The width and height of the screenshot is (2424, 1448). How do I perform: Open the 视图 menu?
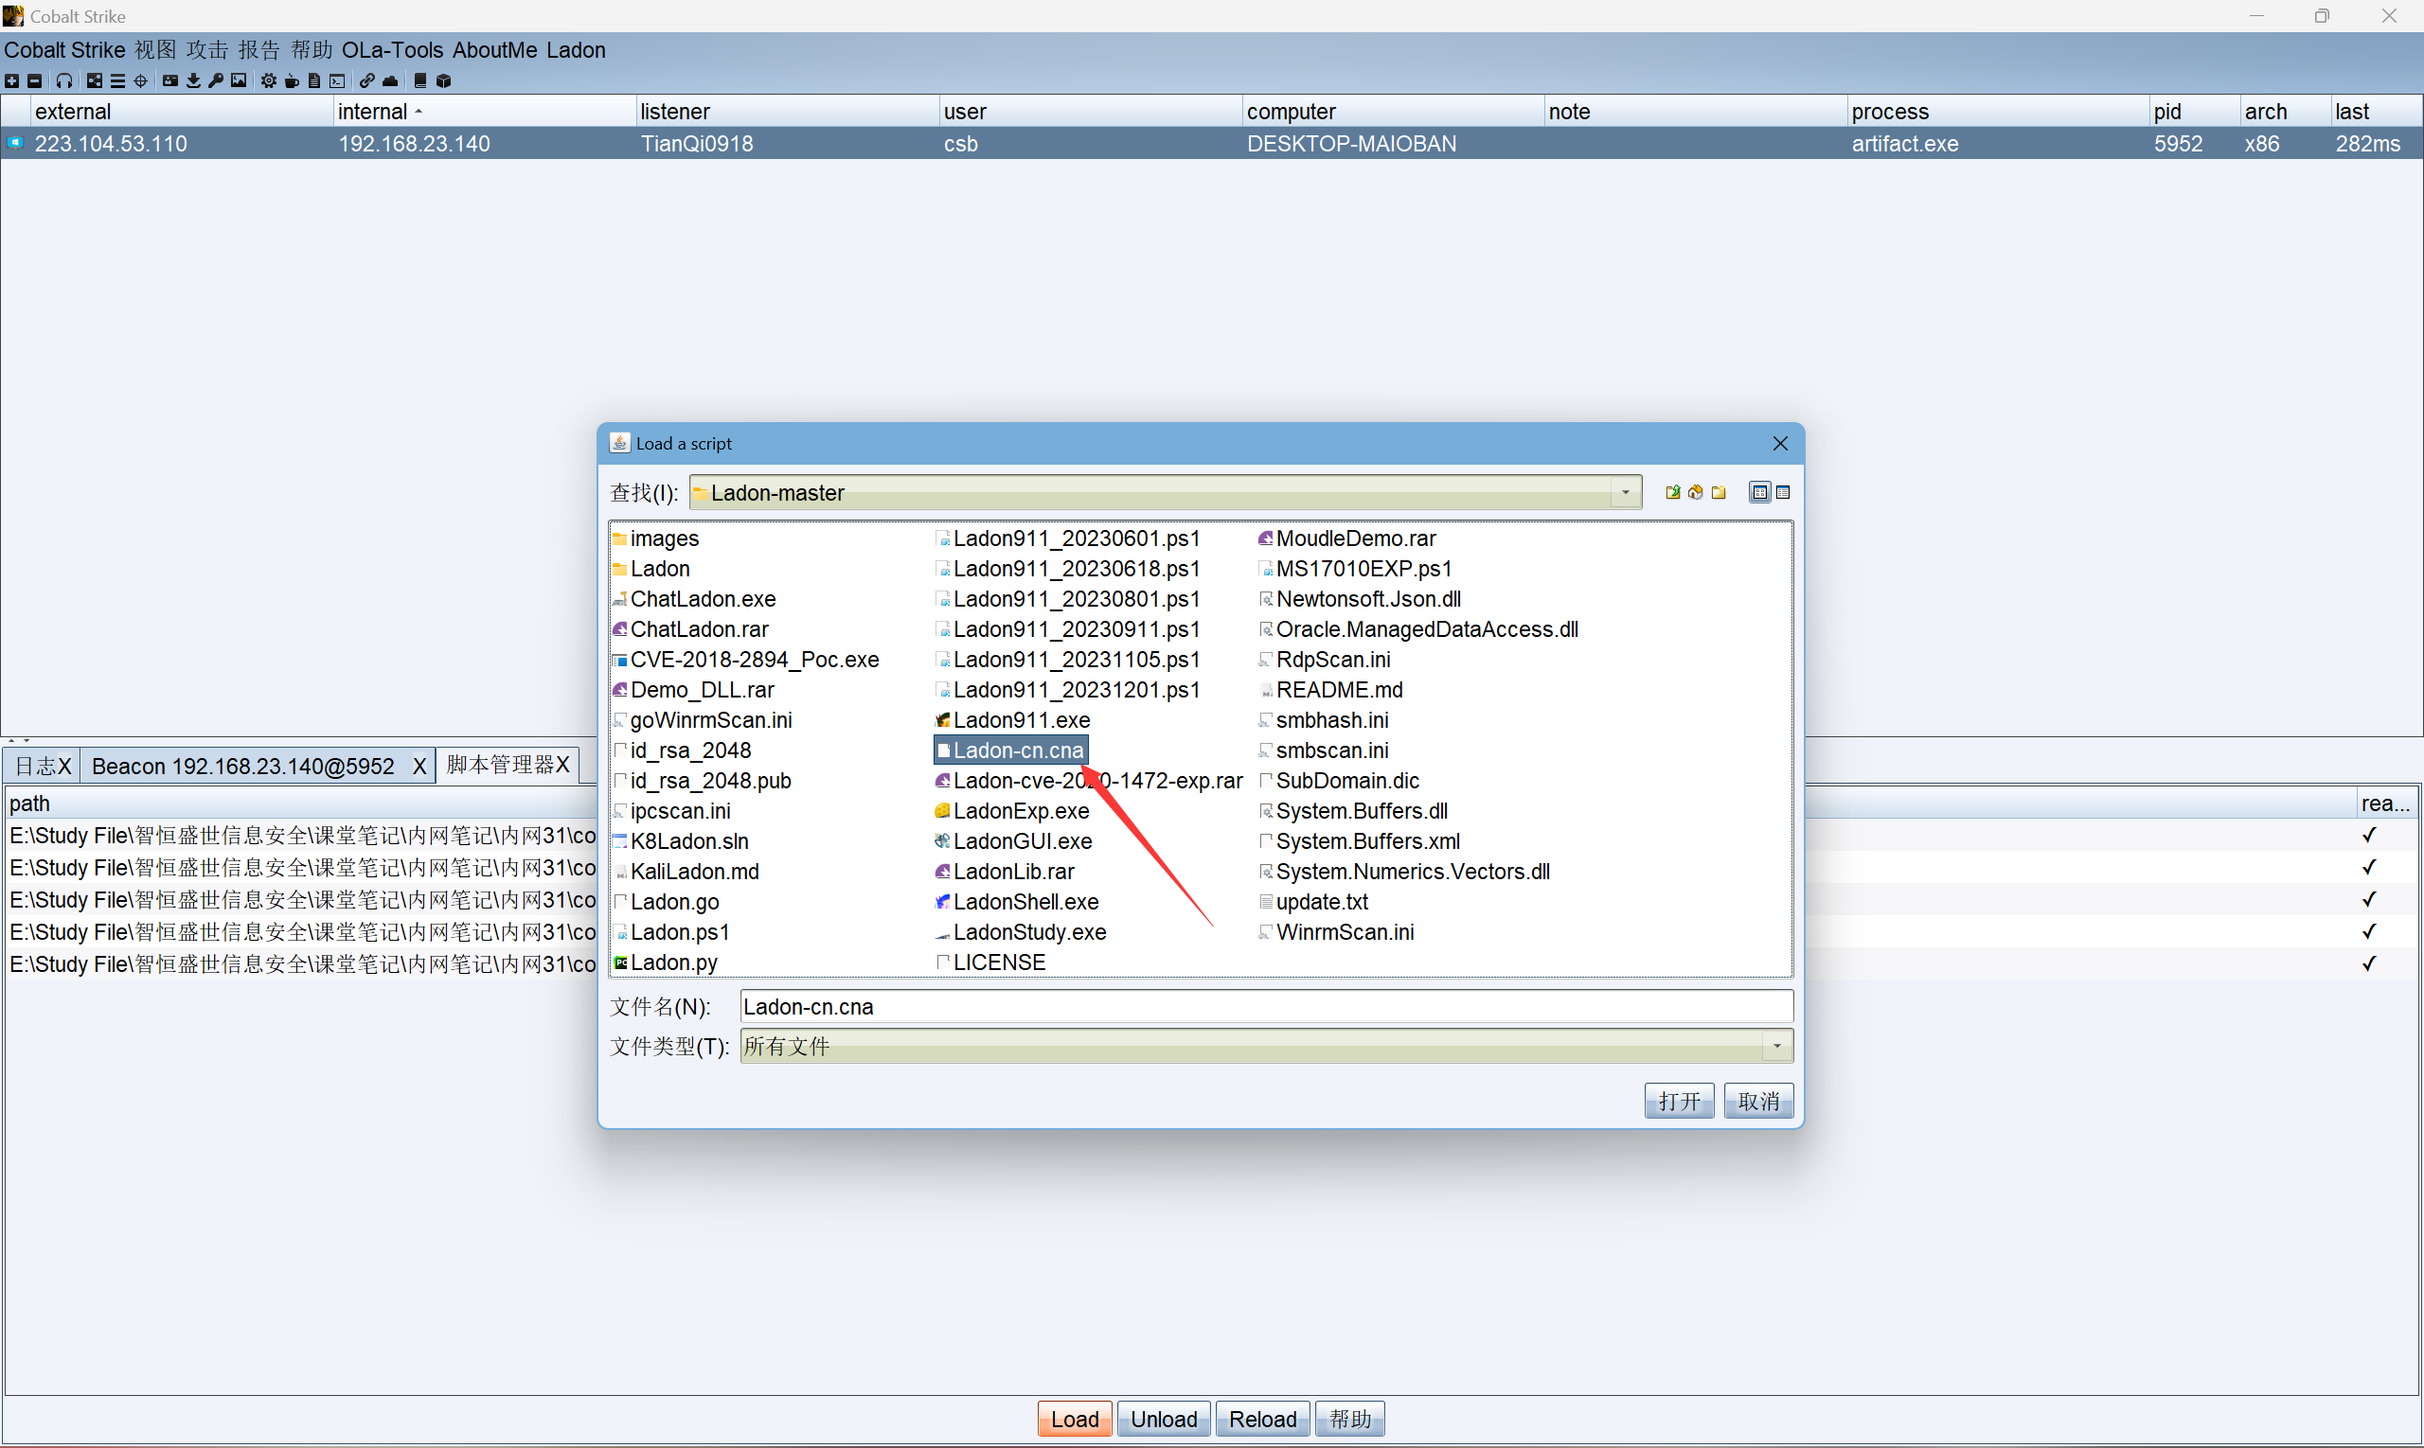click(155, 50)
